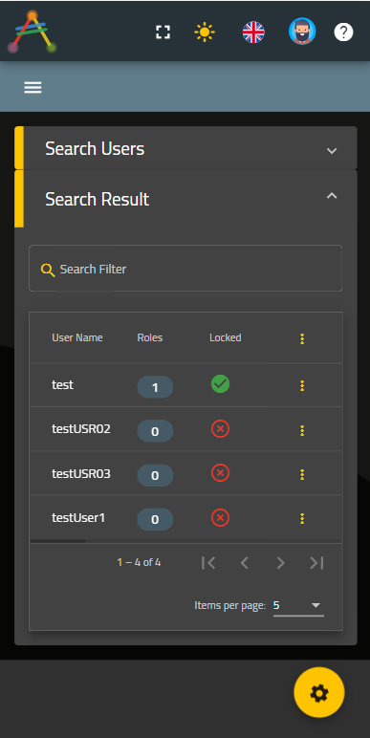The width and height of the screenshot is (370, 738).
Task: Open the row actions menu for testUser1
Action: click(x=302, y=519)
